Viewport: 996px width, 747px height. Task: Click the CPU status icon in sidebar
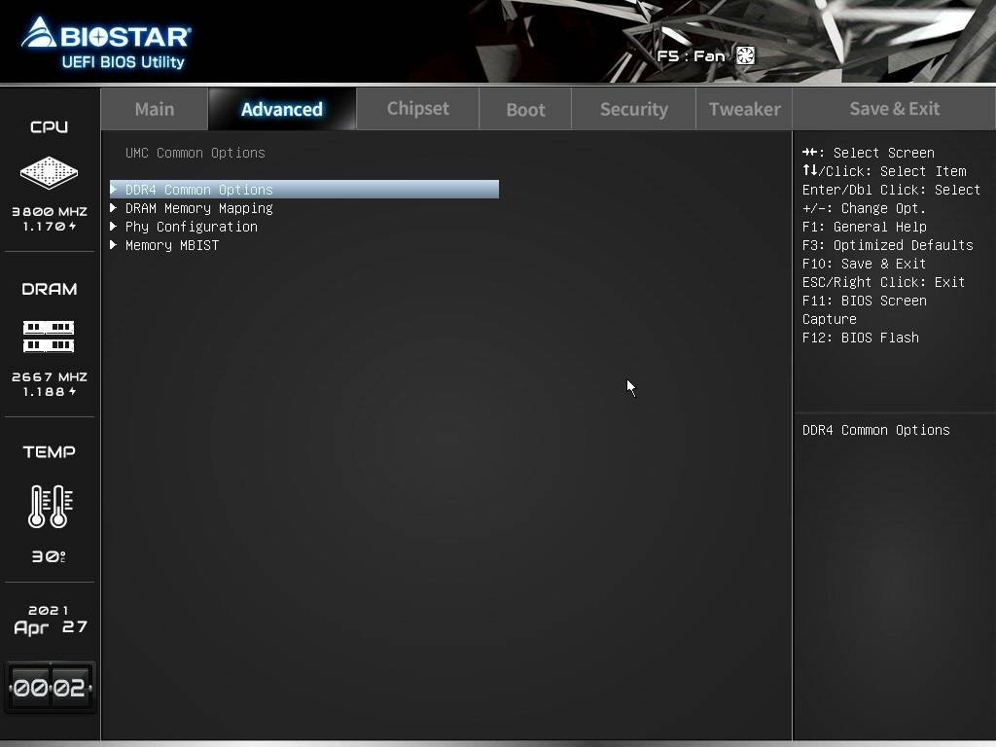[x=49, y=172]
